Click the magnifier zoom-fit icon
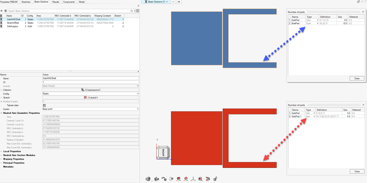369x183 pixels. (x=200, y=179)
